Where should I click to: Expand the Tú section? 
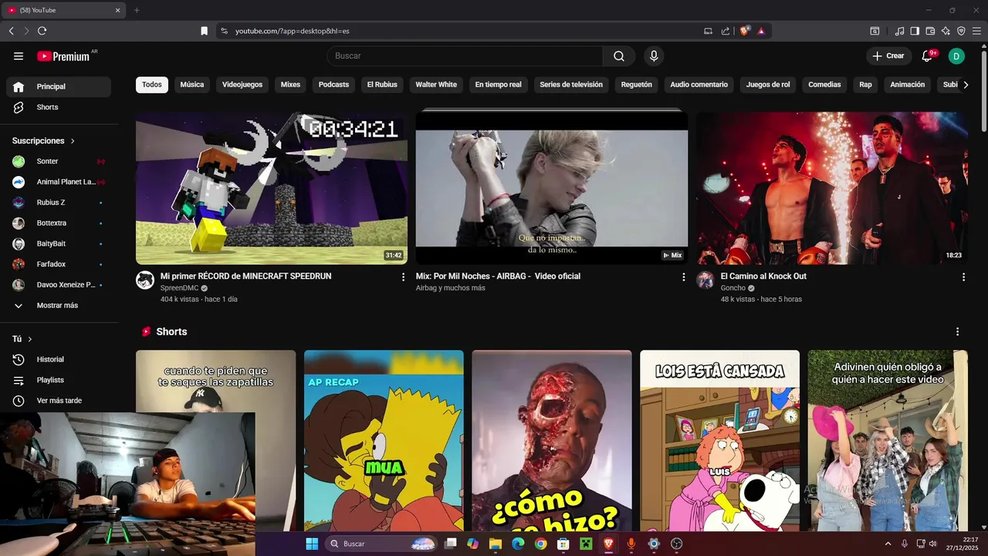coord(22,339)
